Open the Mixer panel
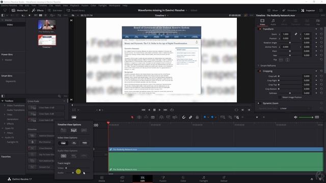The height and width of the screenshot is (183, 326). tap(273, 10)
